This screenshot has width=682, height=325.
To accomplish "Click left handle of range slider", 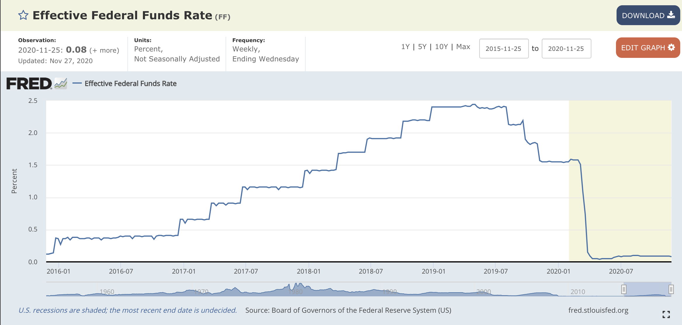I will [x=624, y=289].
